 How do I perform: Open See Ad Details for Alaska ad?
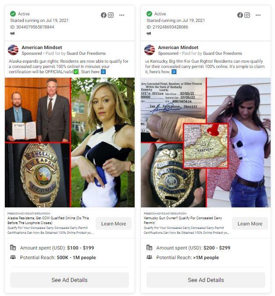[69, 280]
